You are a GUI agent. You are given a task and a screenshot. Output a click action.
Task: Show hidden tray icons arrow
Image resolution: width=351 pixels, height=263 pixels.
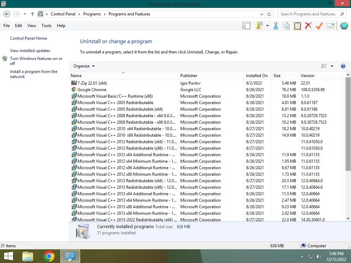tap(302, 256)
